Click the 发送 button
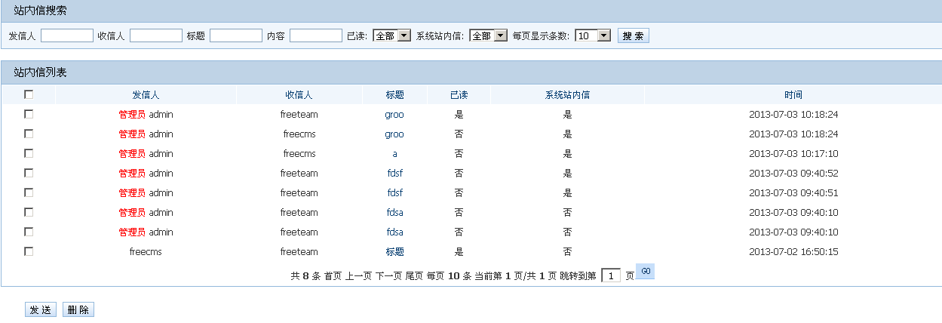Image resolution: width=942 pixels, height=323 pixels. point(41,309)
